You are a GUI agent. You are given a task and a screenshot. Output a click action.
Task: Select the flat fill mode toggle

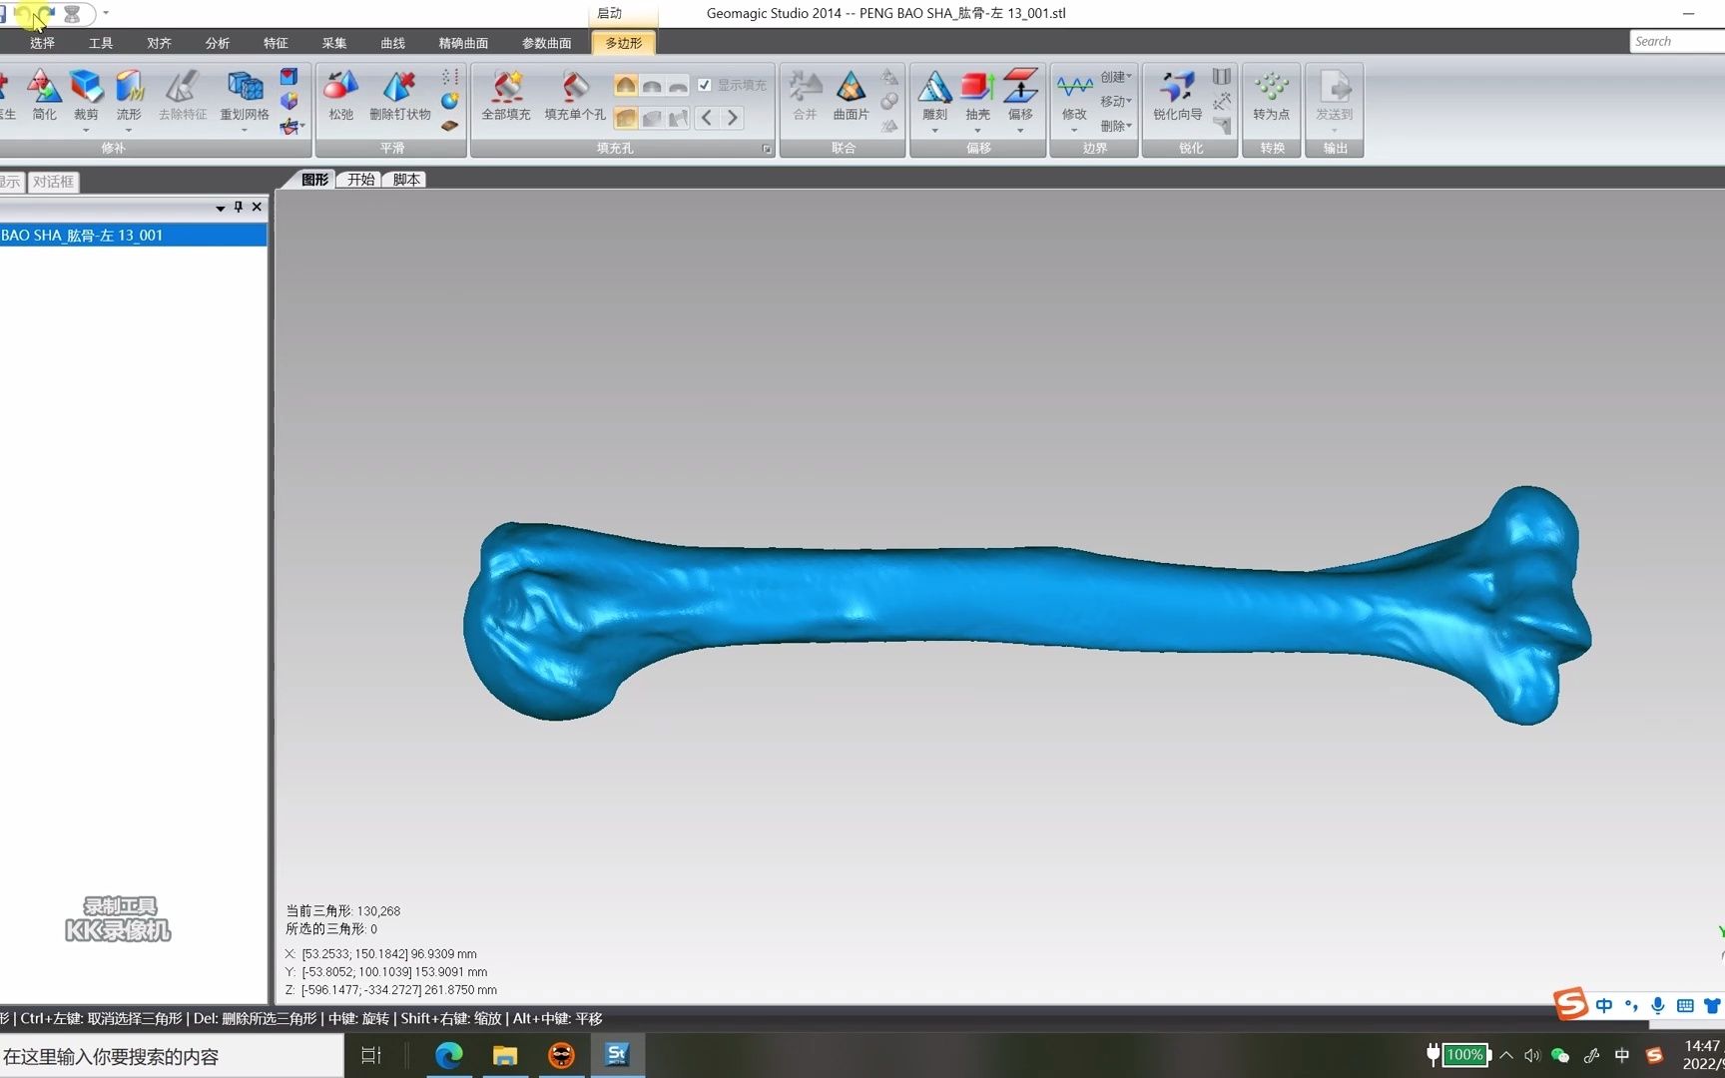[678, 85]
